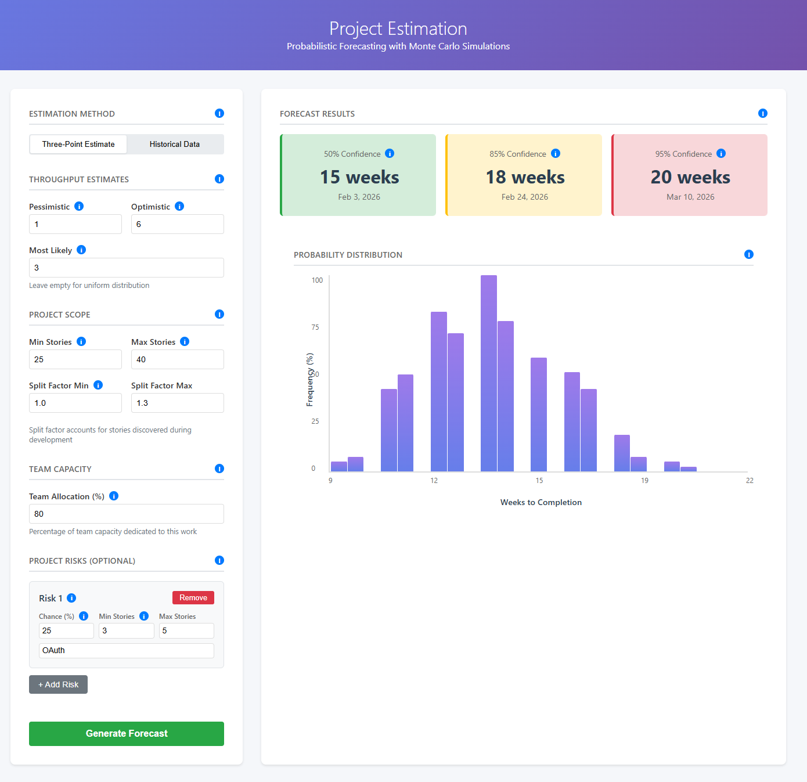Show info for Risk 1 Chance (%)

[84, 616]
